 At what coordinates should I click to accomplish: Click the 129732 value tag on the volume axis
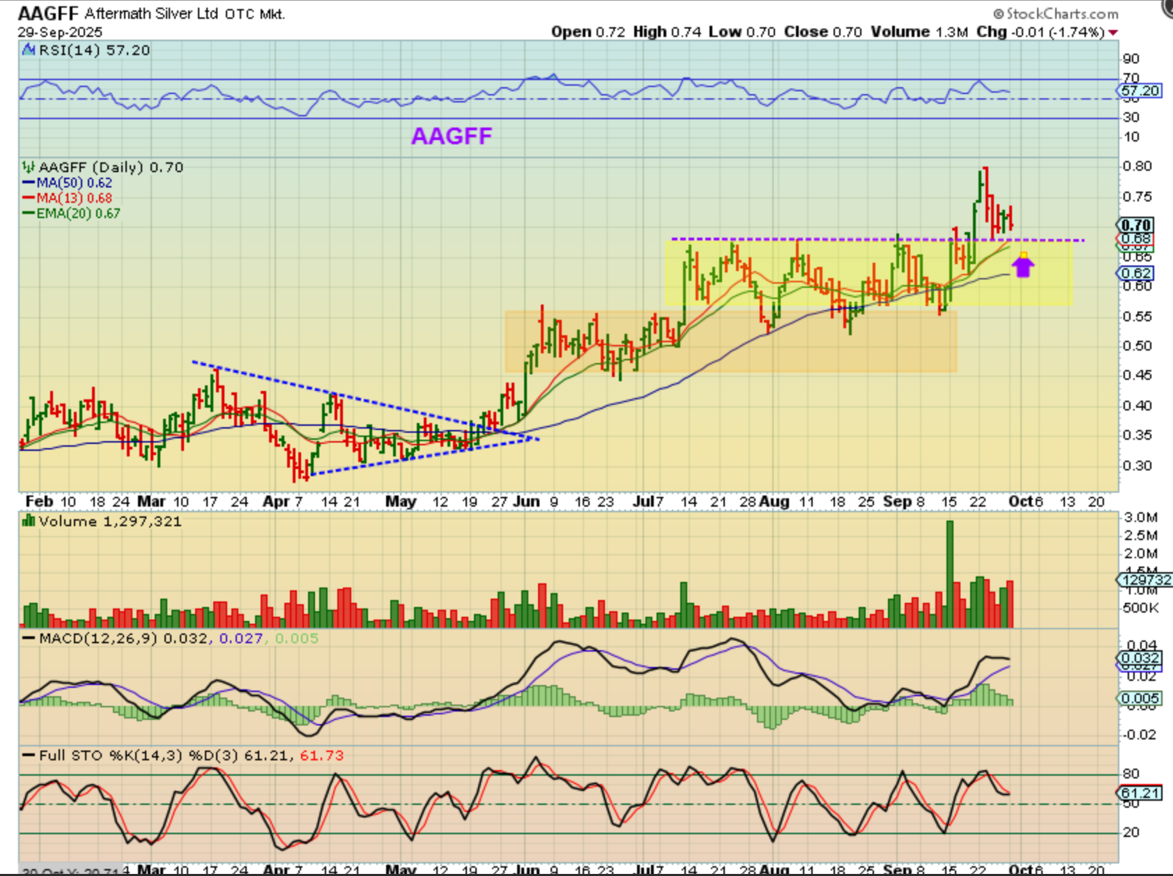(1144, 580)
